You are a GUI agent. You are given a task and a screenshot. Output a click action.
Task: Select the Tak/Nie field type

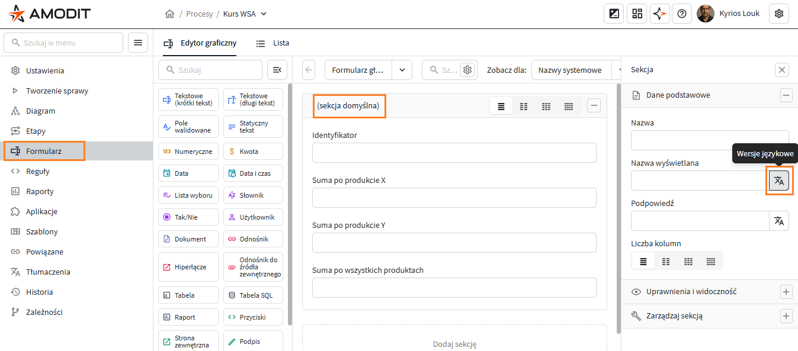(188, 217)
